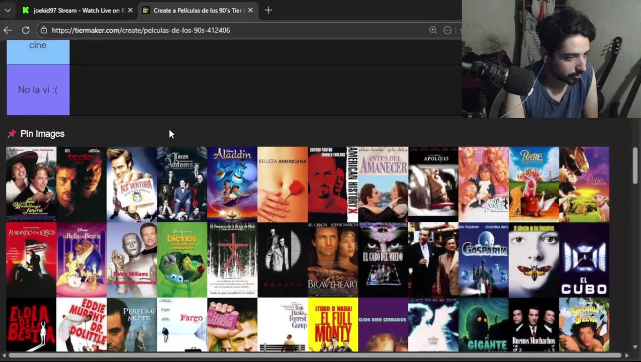The height and width of the screenshot is (362, 641).
Task: Pick the Four Weddings and a Funeral poster
Action: pos(31,184)
